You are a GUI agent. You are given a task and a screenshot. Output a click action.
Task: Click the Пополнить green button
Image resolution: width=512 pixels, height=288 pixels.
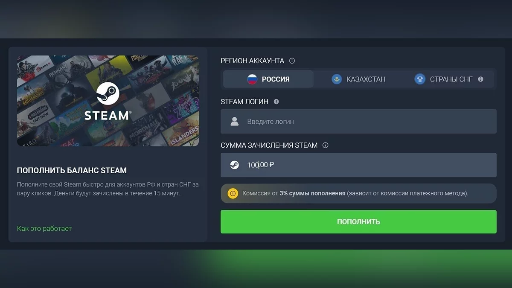point(358,221)
